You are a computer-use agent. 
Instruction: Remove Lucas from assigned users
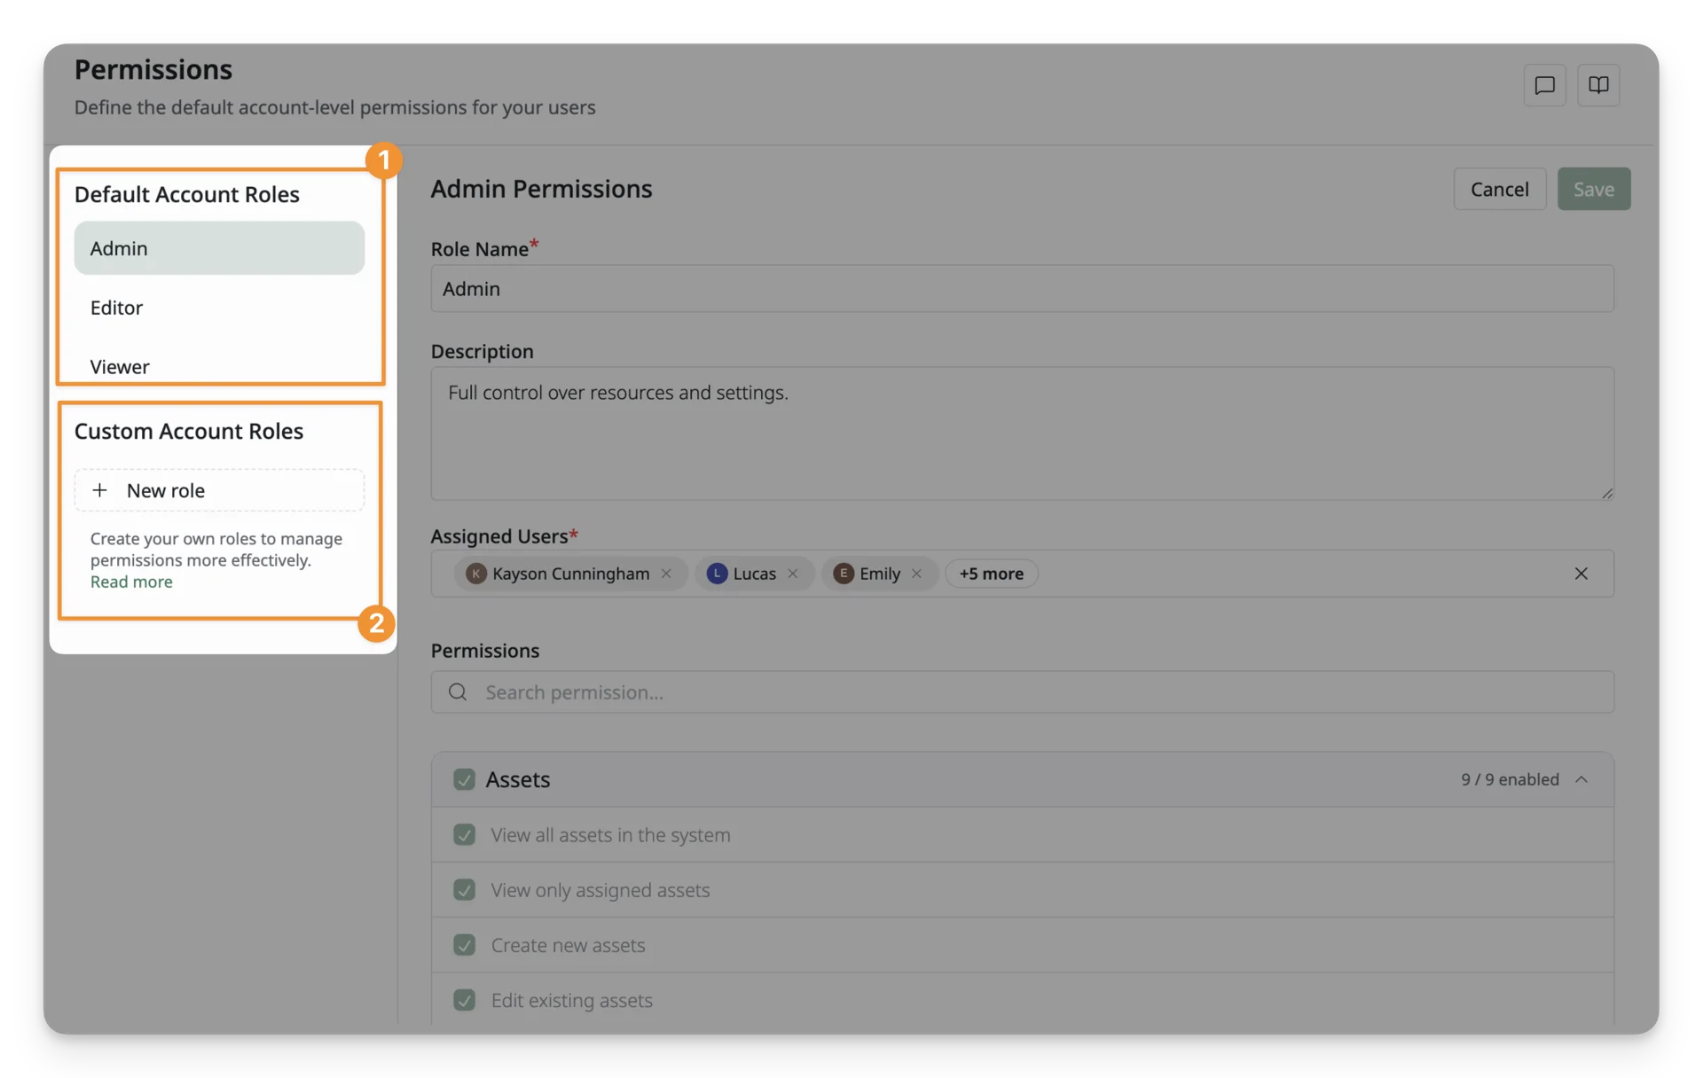pos(793,574)
